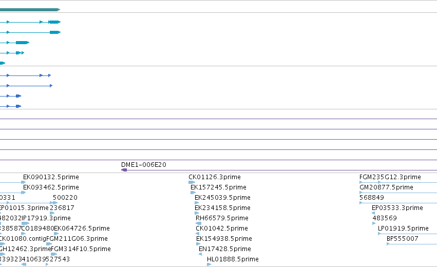
Task: Open the 483569 feature label
Action: point(385,218)
